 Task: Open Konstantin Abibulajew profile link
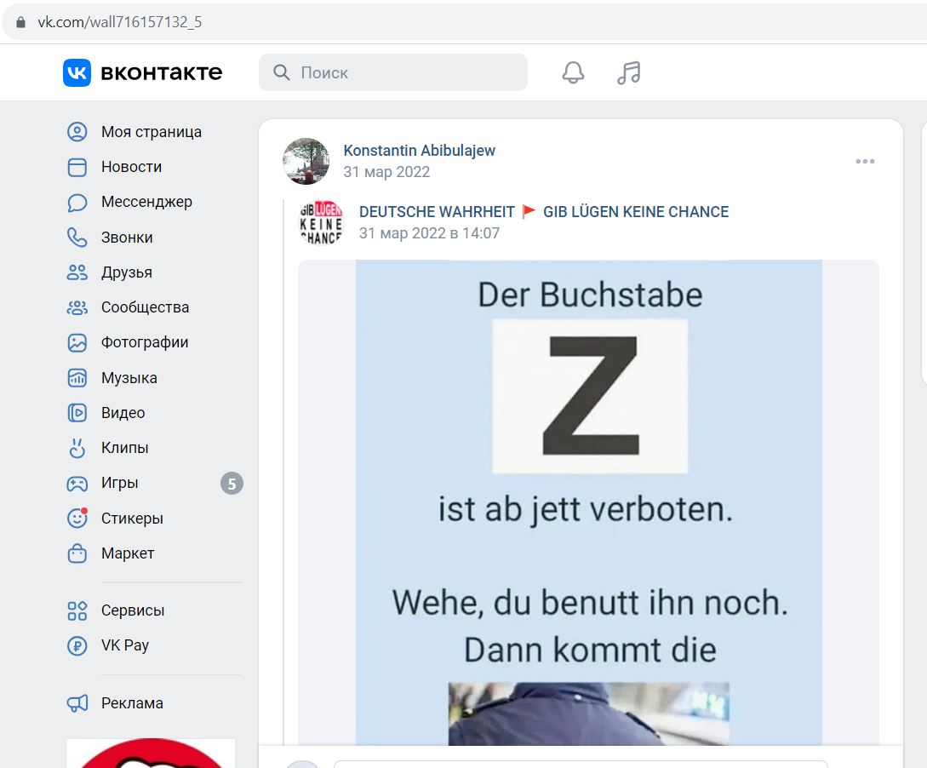419,151
